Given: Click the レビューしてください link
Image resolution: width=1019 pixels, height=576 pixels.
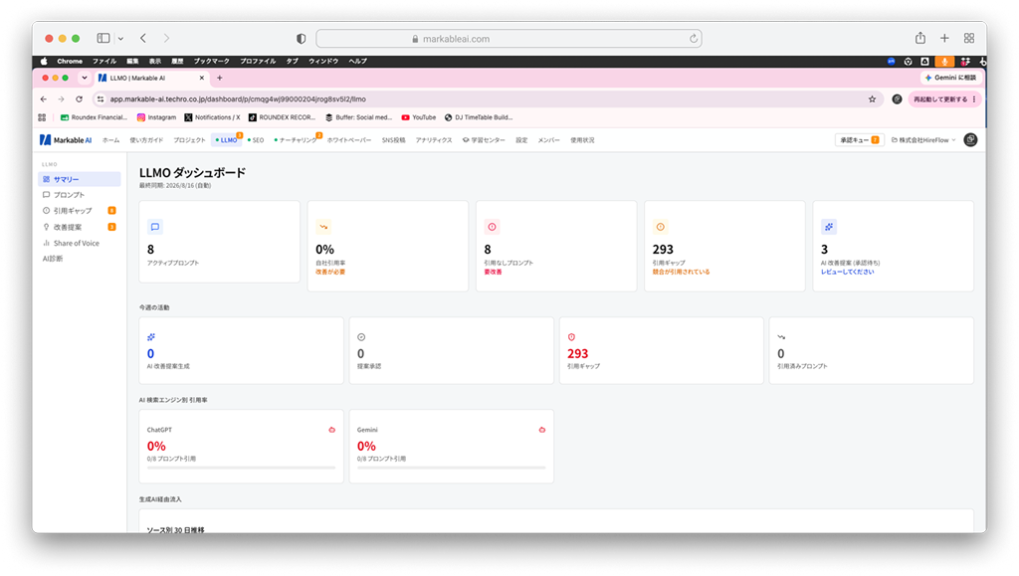Looking at the screenshot, I should click(848, 273).
